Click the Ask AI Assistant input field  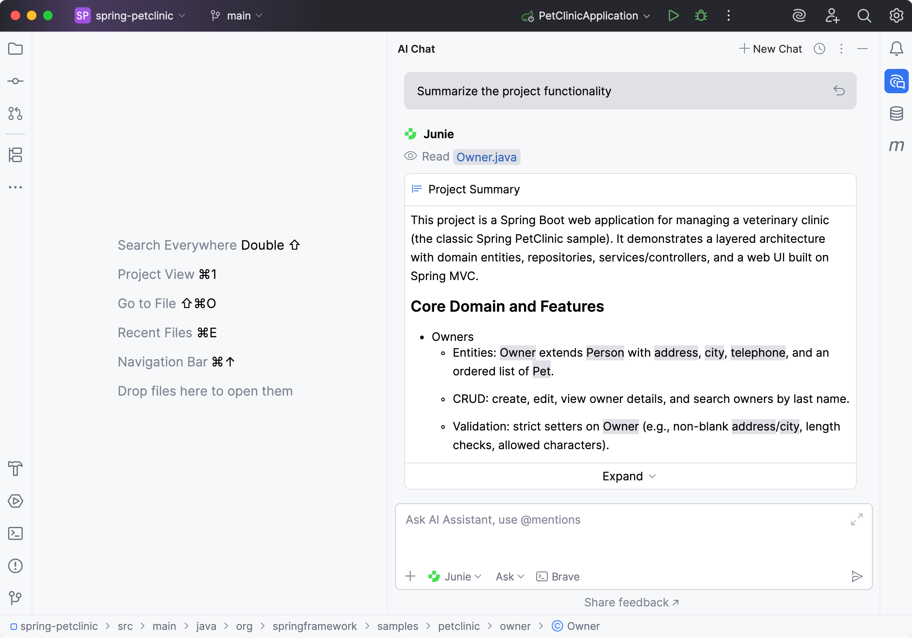pyautogui.click(x=625, y=531)
